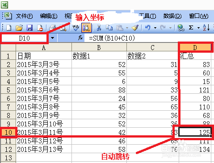Insert Hyperlink using globe icon
The image size is (214, 163).
(180, 28)
